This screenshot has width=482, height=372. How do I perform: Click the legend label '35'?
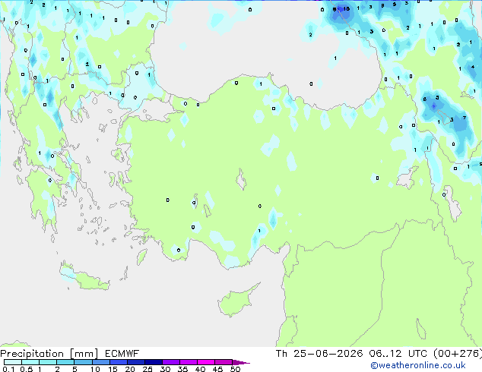pos(182,369)
